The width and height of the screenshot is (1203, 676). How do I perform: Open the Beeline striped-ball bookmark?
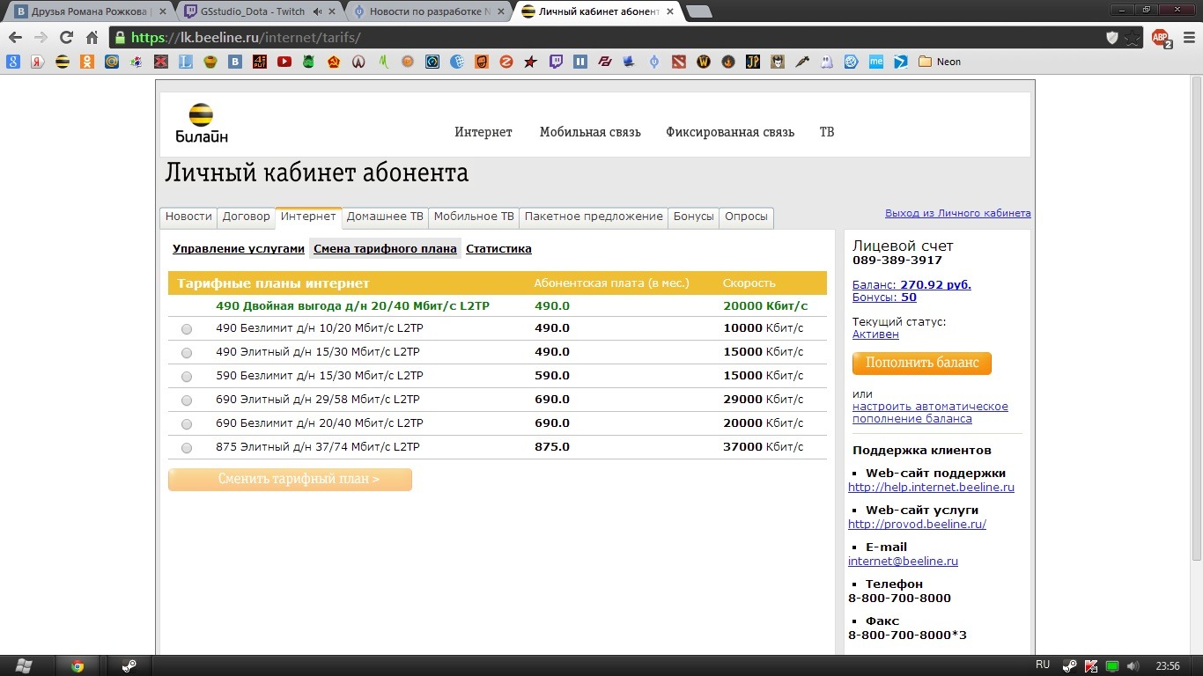point(62,62)
